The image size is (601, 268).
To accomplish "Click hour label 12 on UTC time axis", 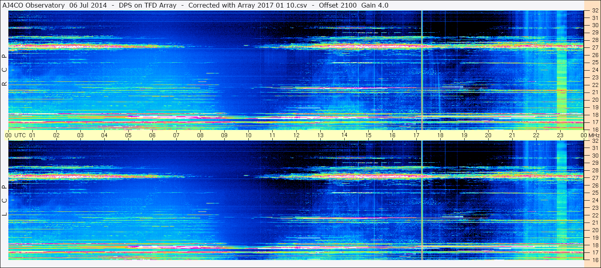I will [296, 135].
